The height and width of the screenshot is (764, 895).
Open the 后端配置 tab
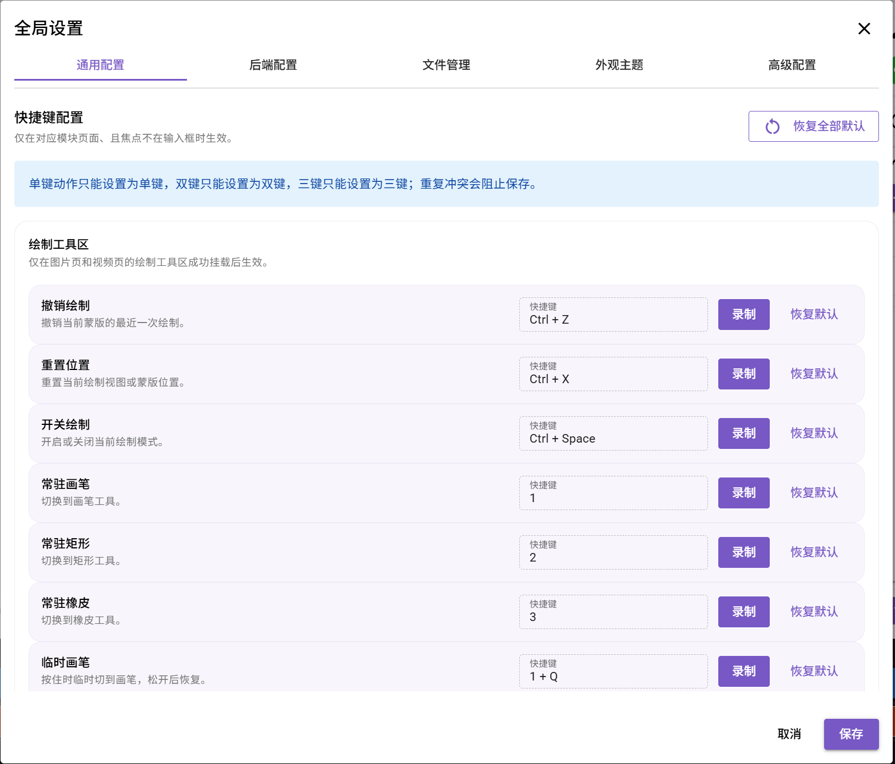coord(273,65)
